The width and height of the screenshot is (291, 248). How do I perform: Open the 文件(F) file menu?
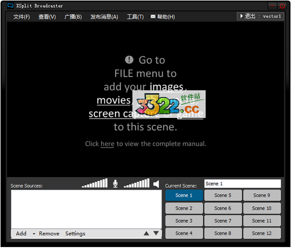(x=21, y=17)
